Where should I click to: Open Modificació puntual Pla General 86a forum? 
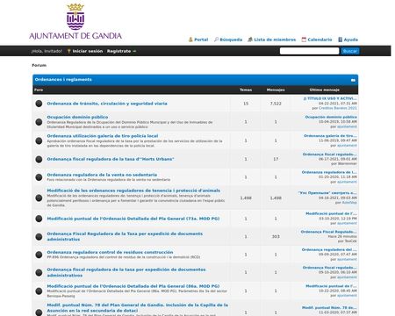tap(133, 286)
